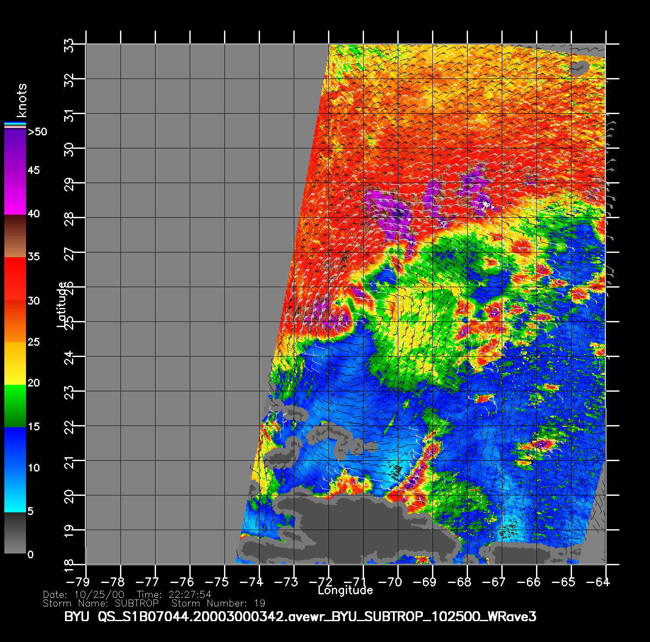Click the '24' latitude tick label
This screenshot has height=642, width=650.
69,357
